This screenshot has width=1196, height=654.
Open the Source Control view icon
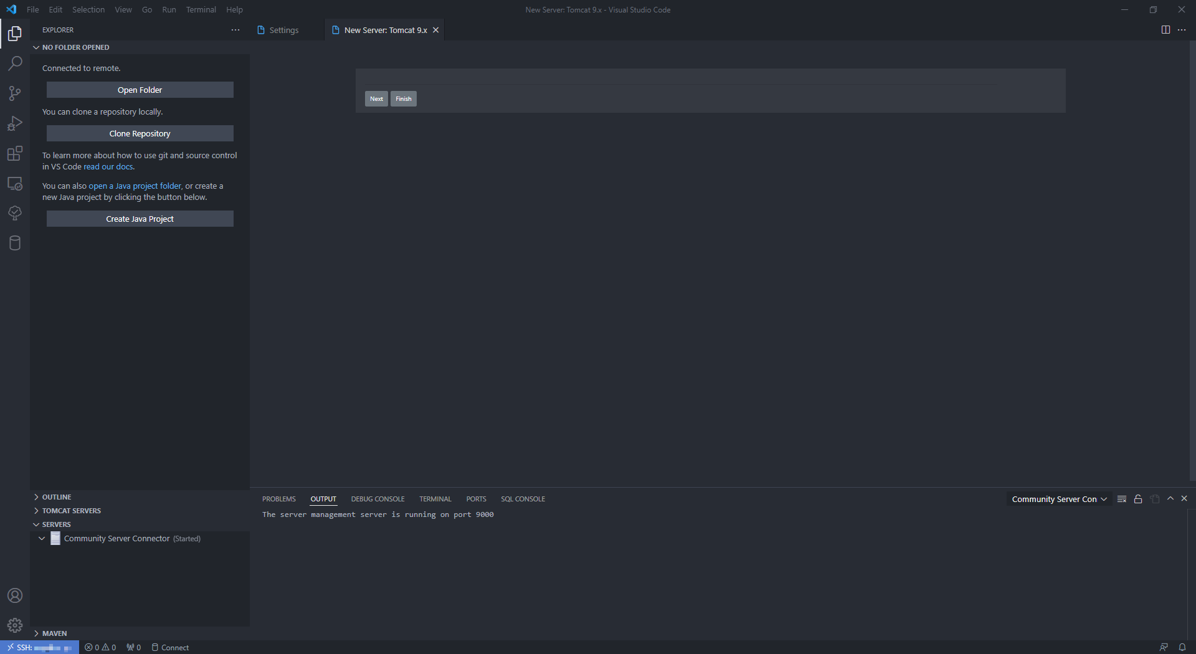(x=15, y=93)
